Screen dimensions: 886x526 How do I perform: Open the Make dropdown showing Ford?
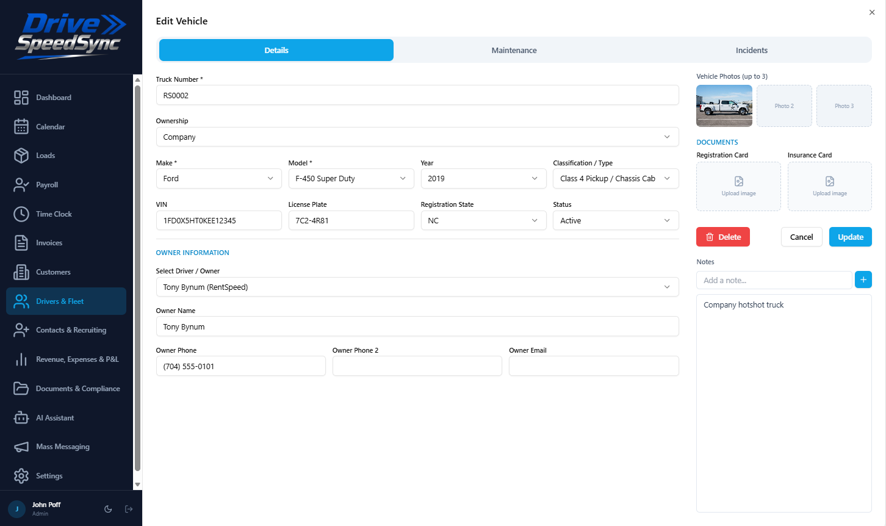[x=219, y=179]
